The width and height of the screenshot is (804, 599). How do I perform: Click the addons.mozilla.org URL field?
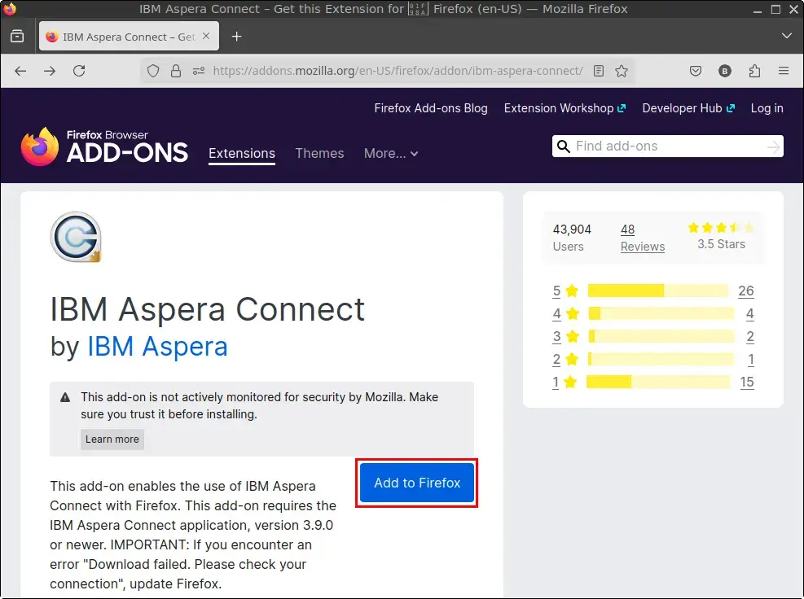(x=398, y=71)
